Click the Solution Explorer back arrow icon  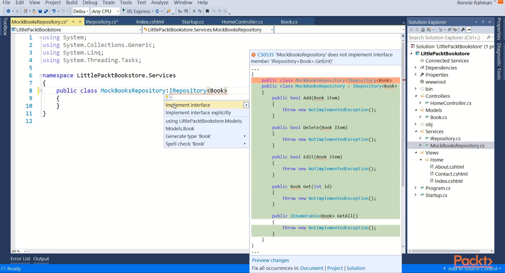coord(411,30)
